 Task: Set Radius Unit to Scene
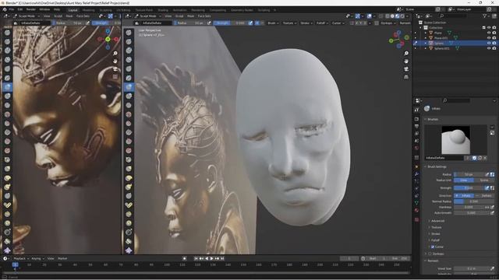click(x=484, y=180)
